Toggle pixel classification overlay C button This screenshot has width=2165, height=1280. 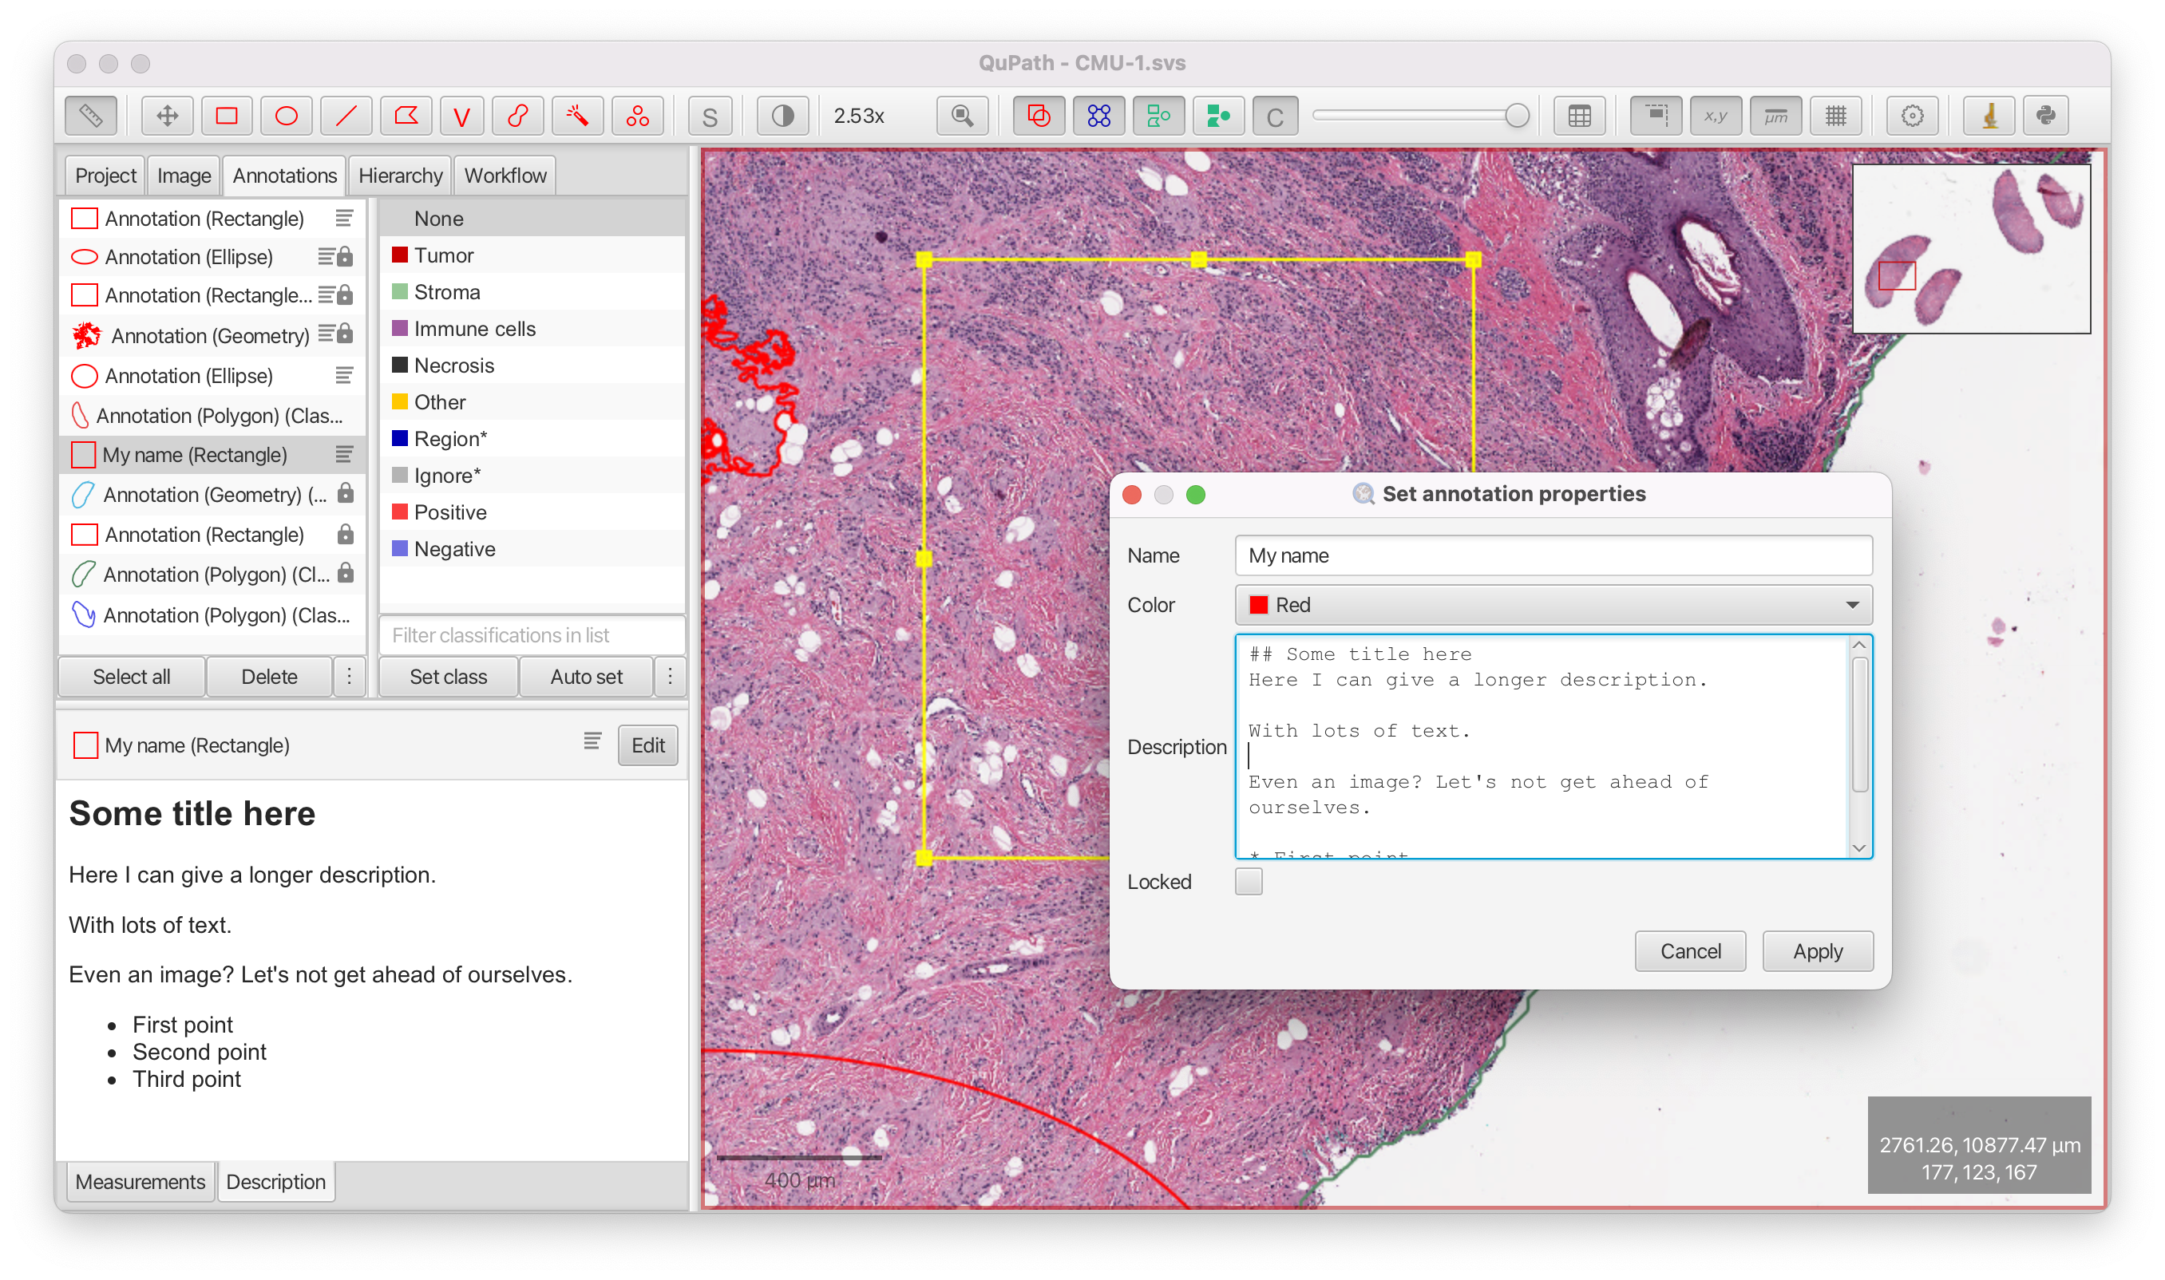point(1275,116)
